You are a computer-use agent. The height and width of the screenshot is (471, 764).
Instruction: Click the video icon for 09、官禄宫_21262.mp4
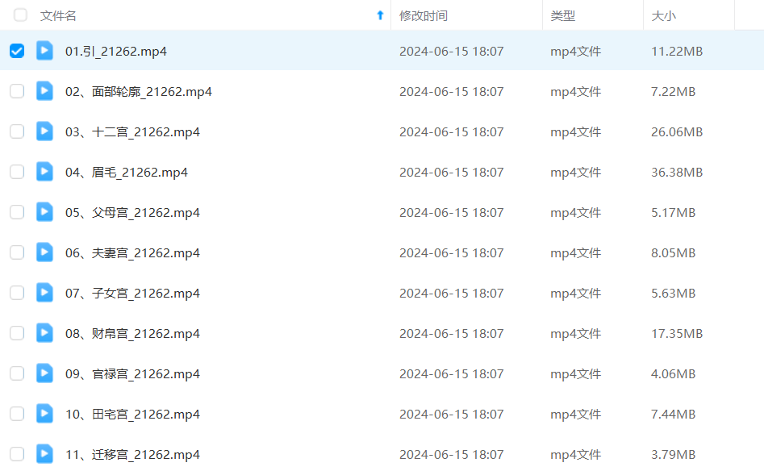pyautogui.click(x=44, y=373)
